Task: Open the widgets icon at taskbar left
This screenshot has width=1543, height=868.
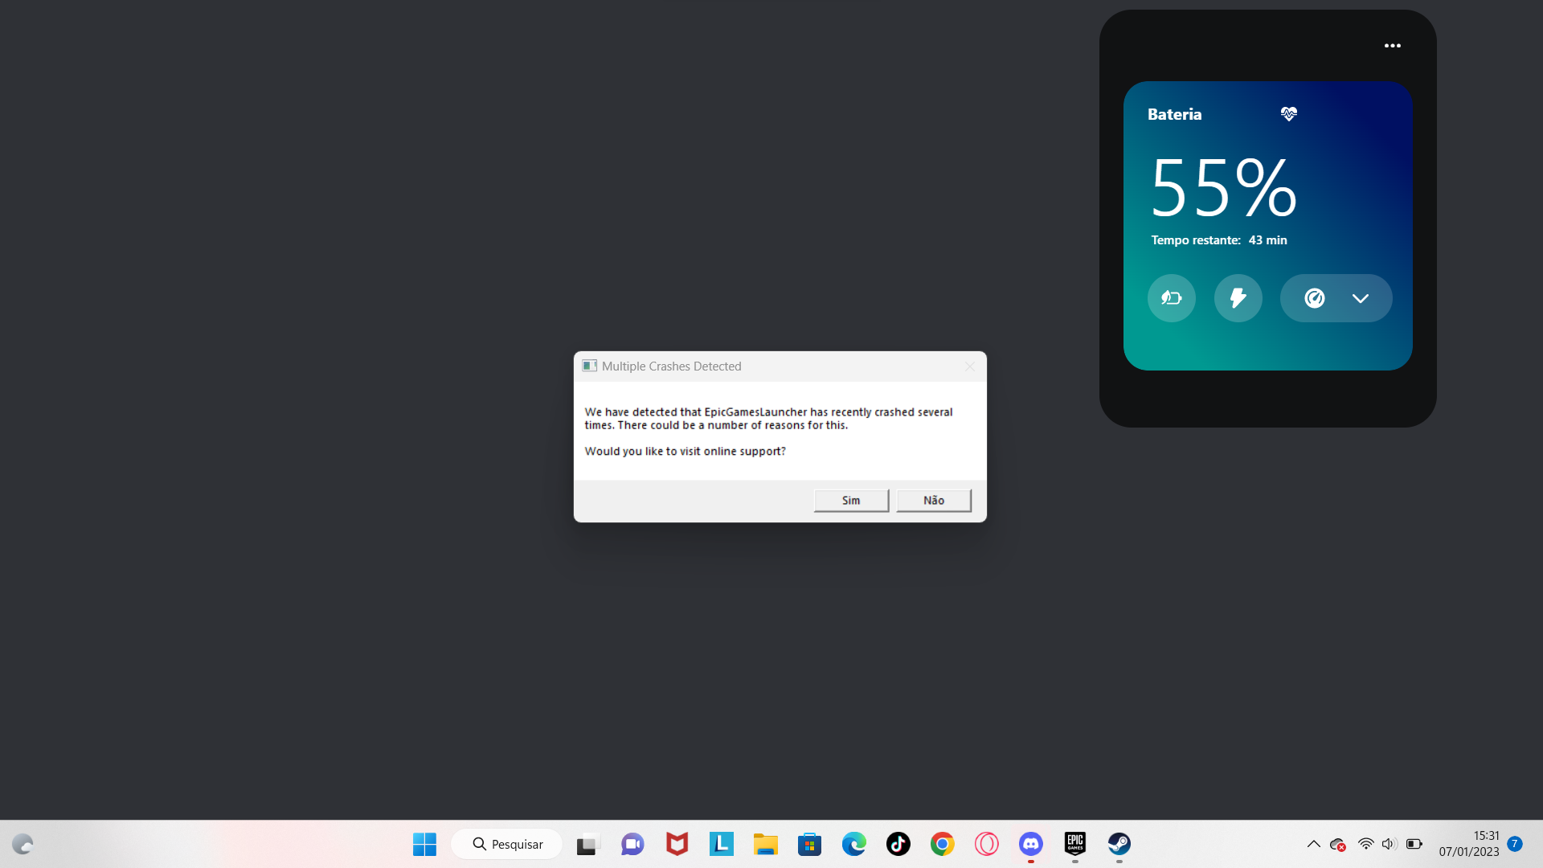Action: click(23, 844)
